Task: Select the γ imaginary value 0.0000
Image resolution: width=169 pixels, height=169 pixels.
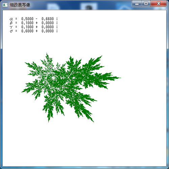Action: click(x=48, y=27)
